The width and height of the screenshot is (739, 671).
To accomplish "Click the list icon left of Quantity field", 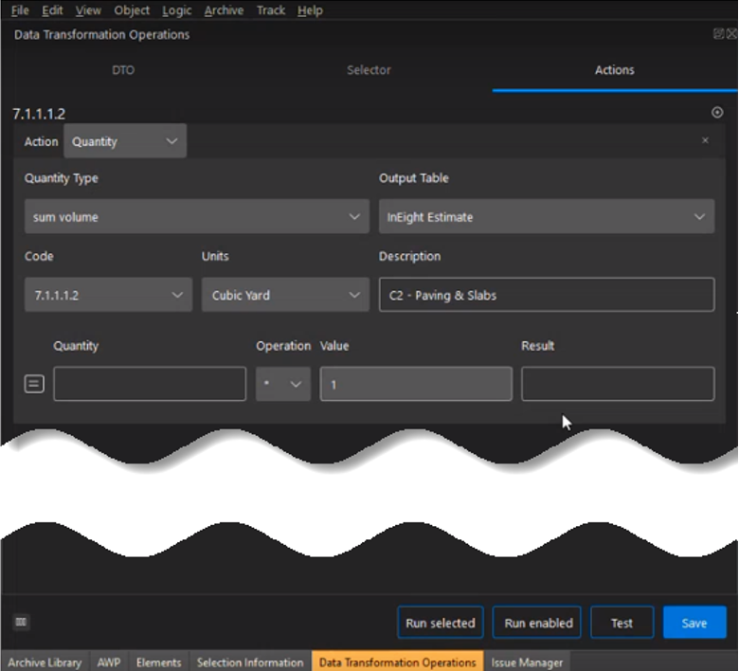I will (x=34, y=384).
